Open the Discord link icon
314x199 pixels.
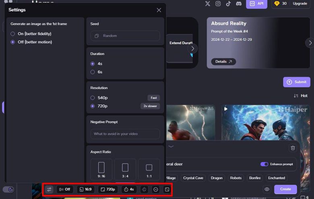(239, 4)
